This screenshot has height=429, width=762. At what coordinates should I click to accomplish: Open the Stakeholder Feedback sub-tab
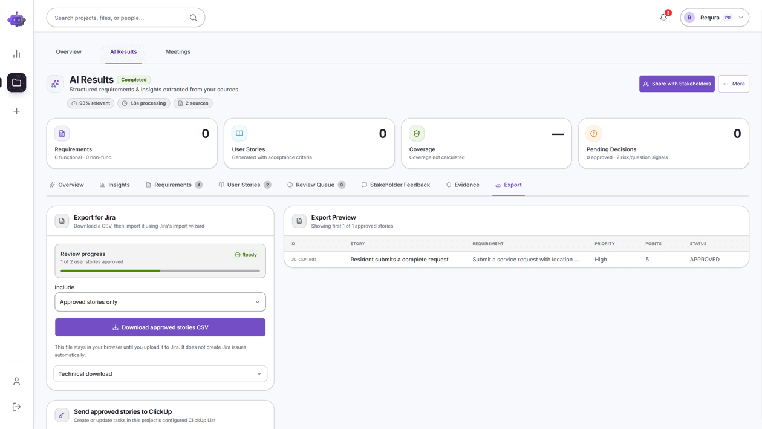[x=396, y=185]
